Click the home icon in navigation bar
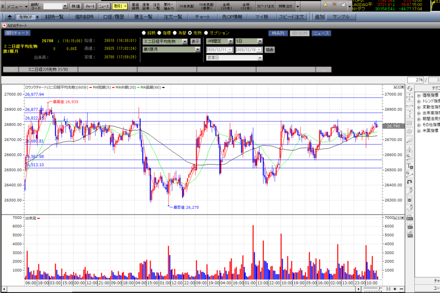Screen dimensions: 440x293 click(x=10, y=17)
